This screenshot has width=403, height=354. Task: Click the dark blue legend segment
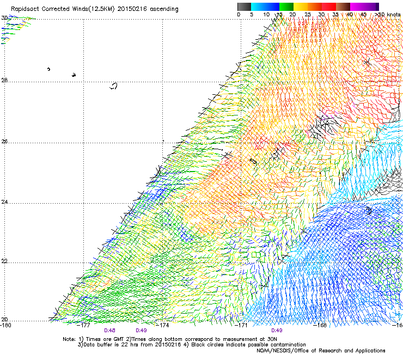click(272, 7)
